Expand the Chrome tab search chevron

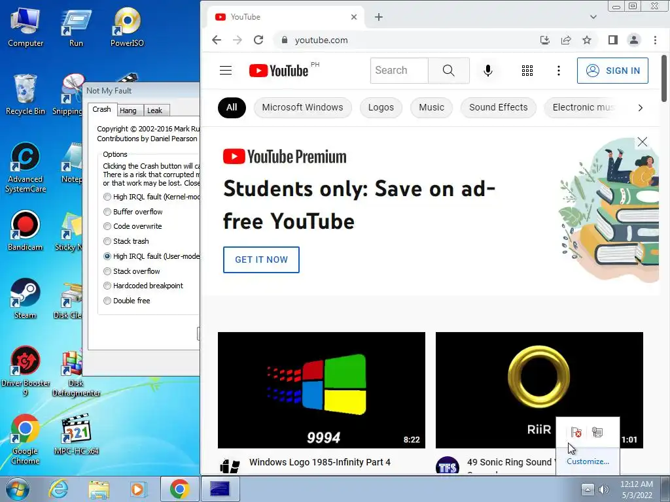pos(593,17)
